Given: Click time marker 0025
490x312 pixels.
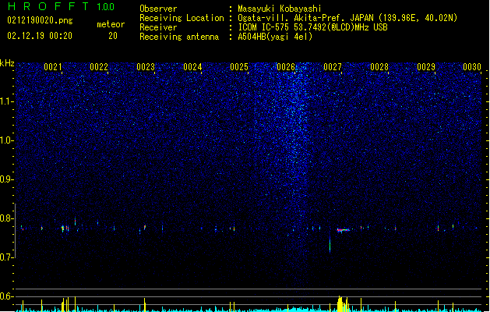Looking at the screenshot, I should point(239,67).
